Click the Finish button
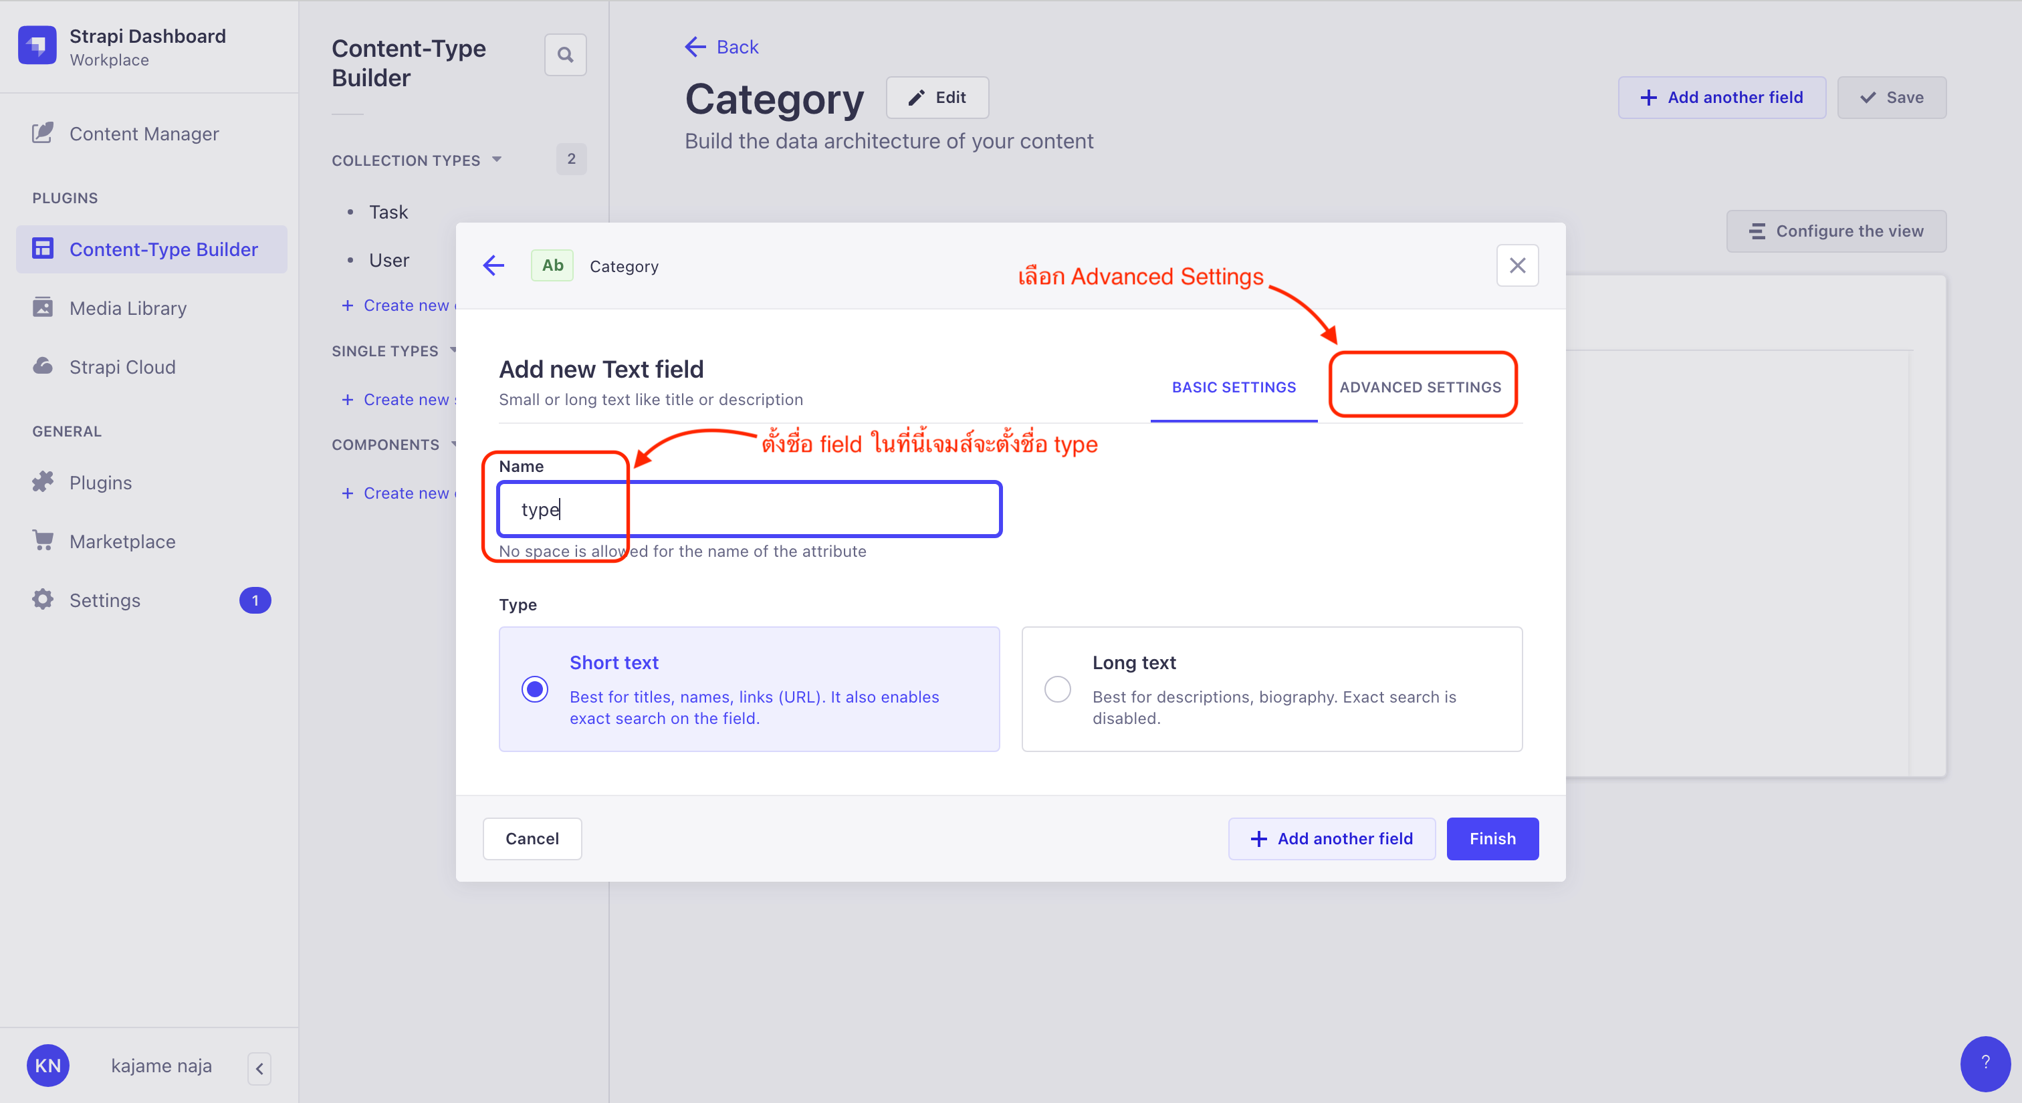Screen dimensions: 2022x1103 pyautogui.click(x=1492, y=837)
